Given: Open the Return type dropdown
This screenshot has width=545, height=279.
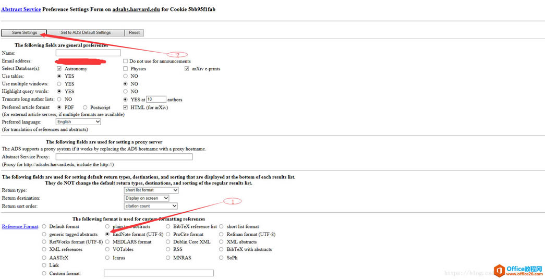Looking at the screenshot, I should [x=151, y=190].
